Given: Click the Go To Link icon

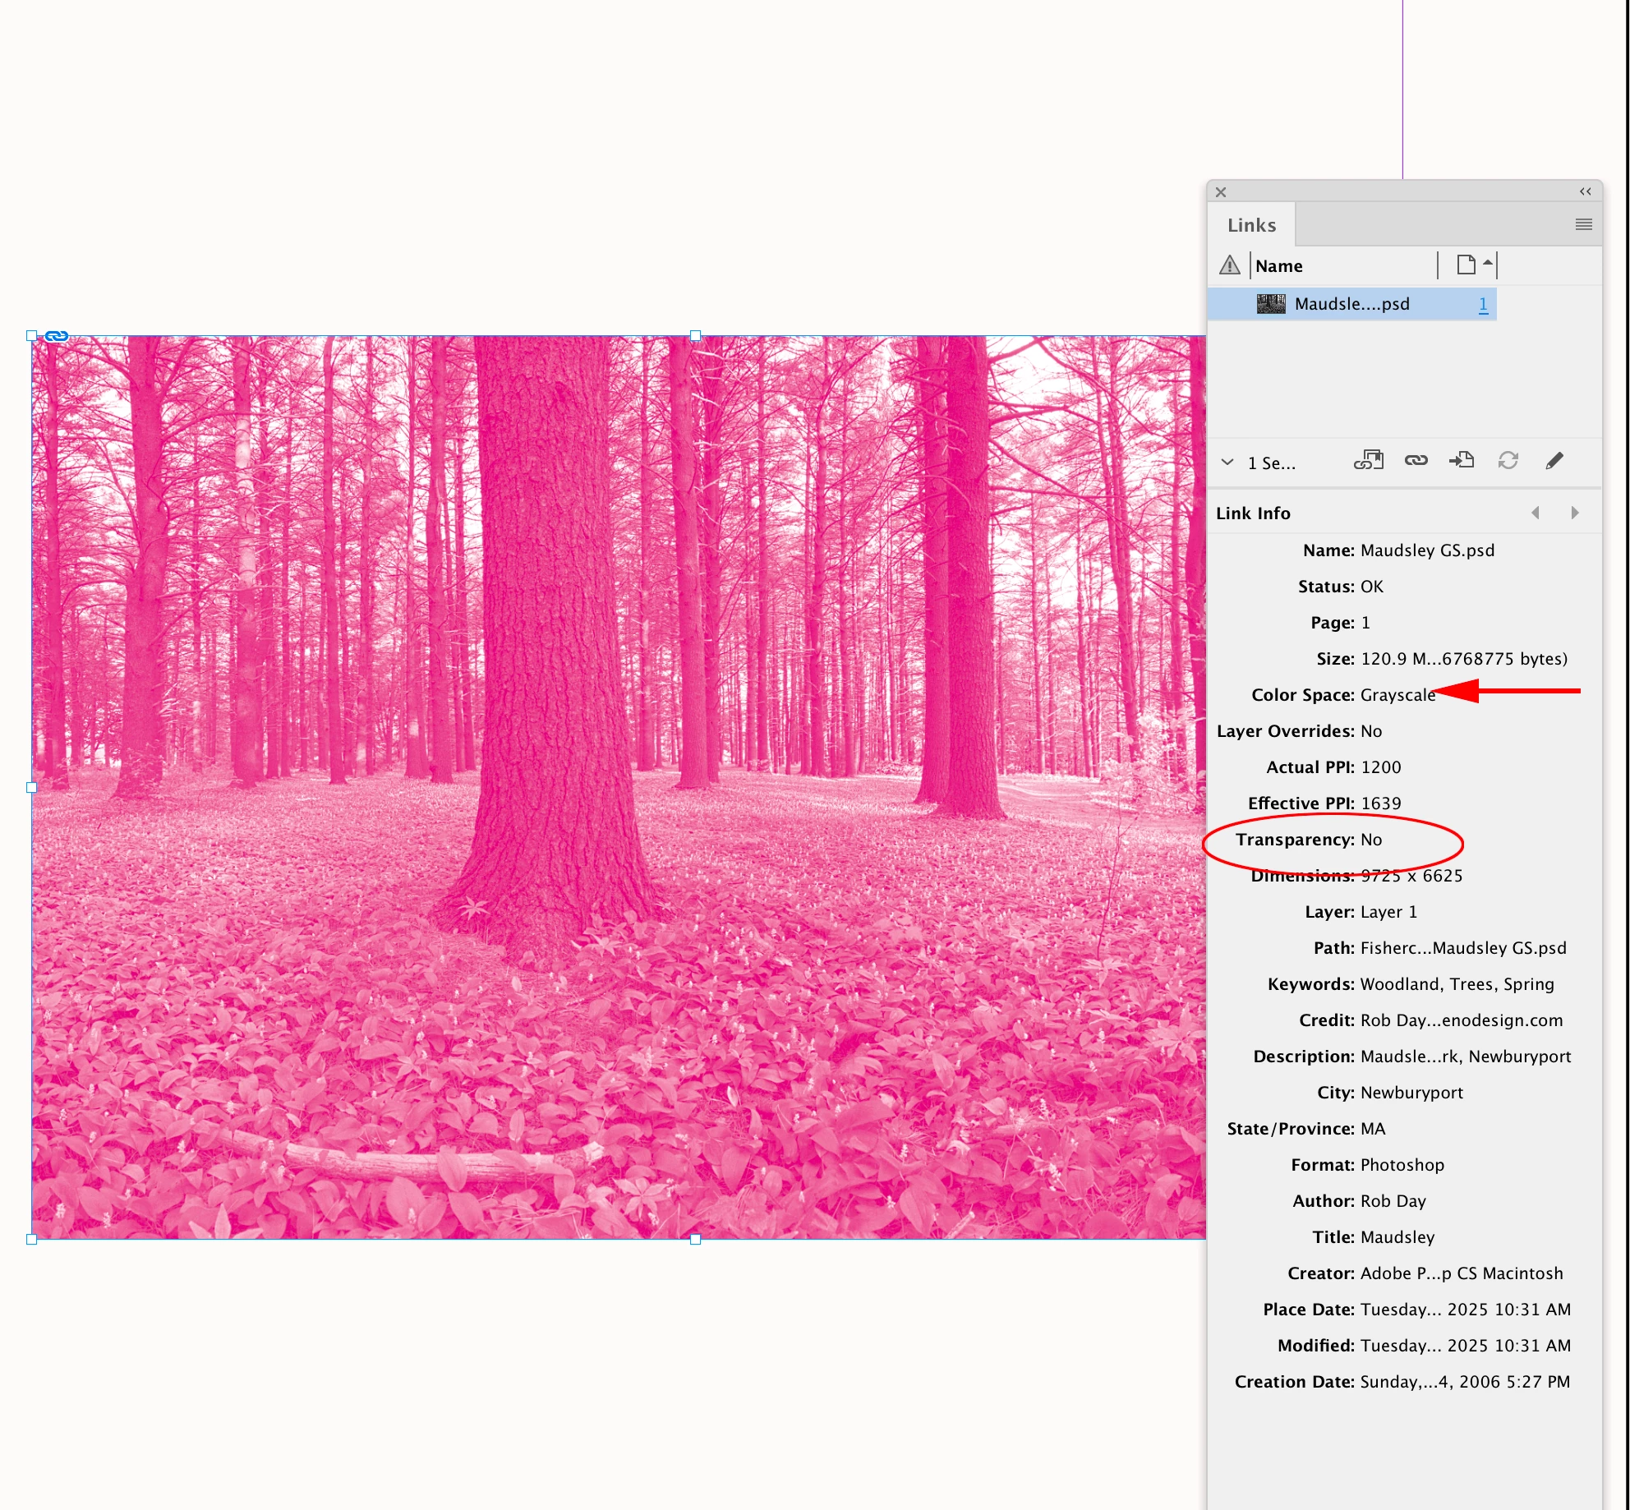Looking at the screenshot, I should (x=1462, y=461).
